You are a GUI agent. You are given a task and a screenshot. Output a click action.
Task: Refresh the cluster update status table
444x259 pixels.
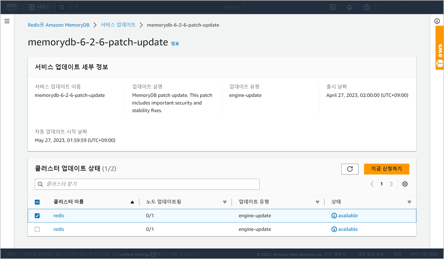click(350, 169)
